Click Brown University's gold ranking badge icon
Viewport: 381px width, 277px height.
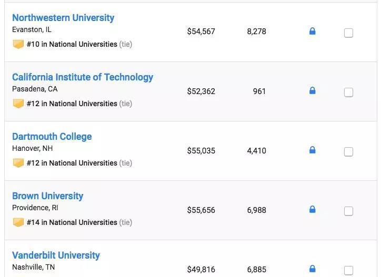[18, 222]
